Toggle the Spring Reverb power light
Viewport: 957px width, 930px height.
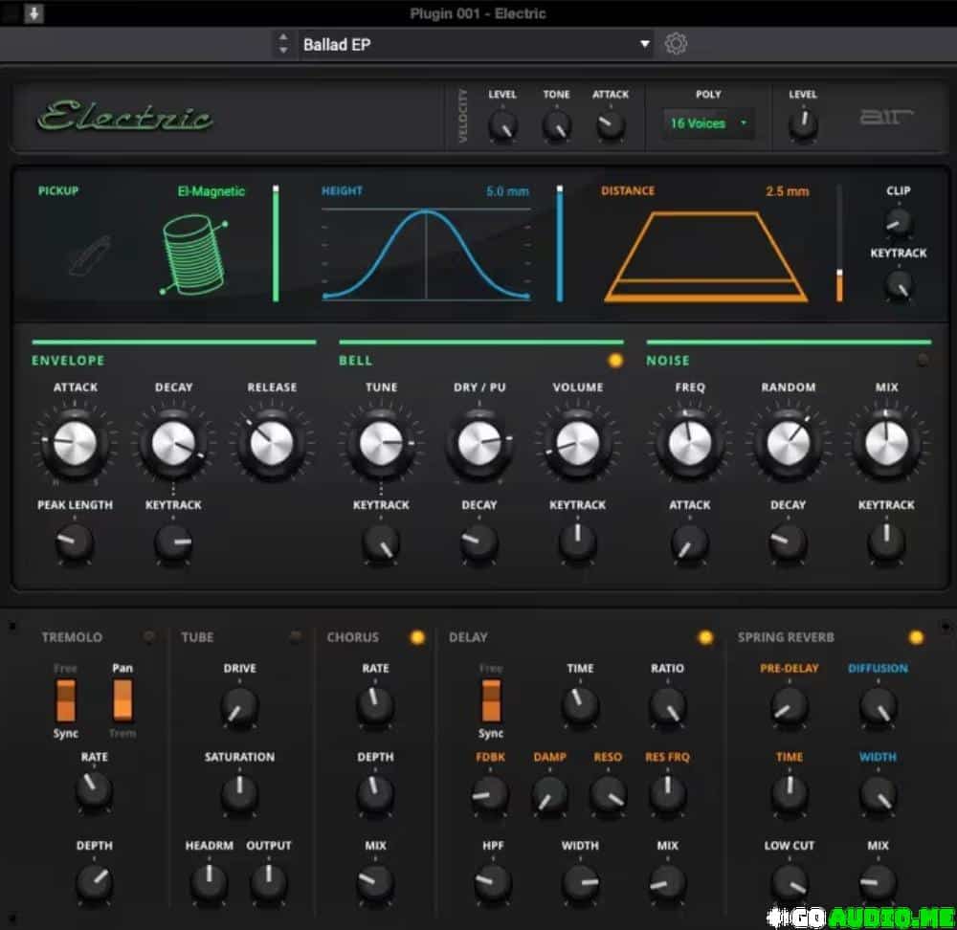tap(916, 637)
